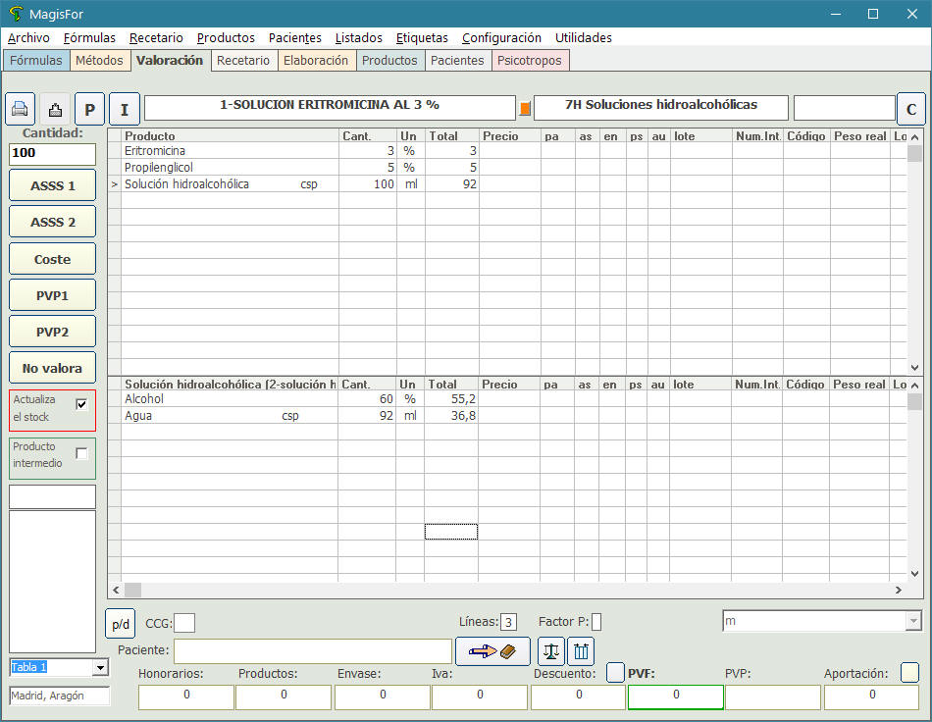Tick the Descuento checkbox
932x722 pixels.
615,673
